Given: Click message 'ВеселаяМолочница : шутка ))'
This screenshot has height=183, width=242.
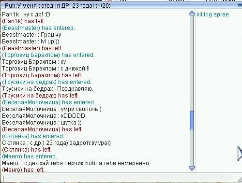Looking at the screenshot, I should click(x=42, y=123).
